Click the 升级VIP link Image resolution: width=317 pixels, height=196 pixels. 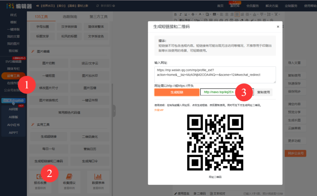point(159,110)
